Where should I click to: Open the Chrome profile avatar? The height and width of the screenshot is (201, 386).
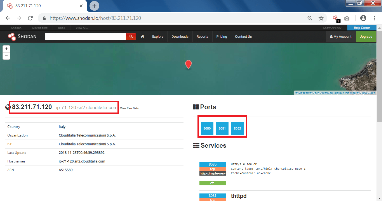pyautogui.click(x=363, y=18)
